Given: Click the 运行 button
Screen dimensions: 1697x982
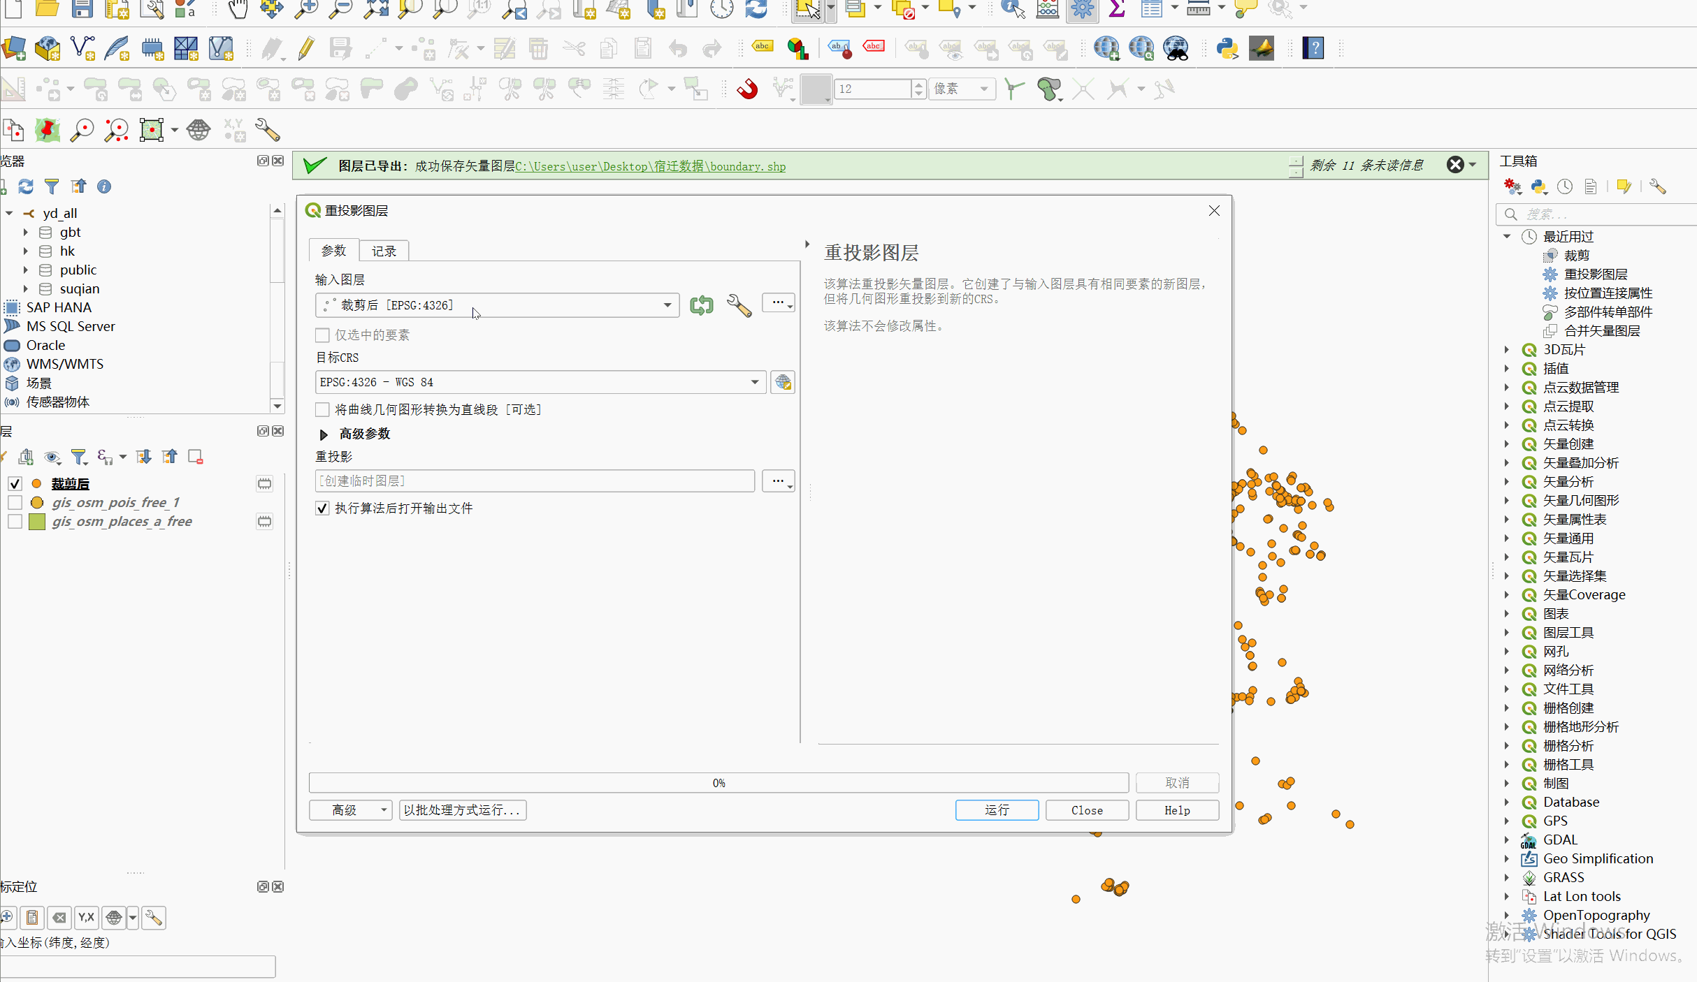Looking at the screenshot, I should 997,810.
